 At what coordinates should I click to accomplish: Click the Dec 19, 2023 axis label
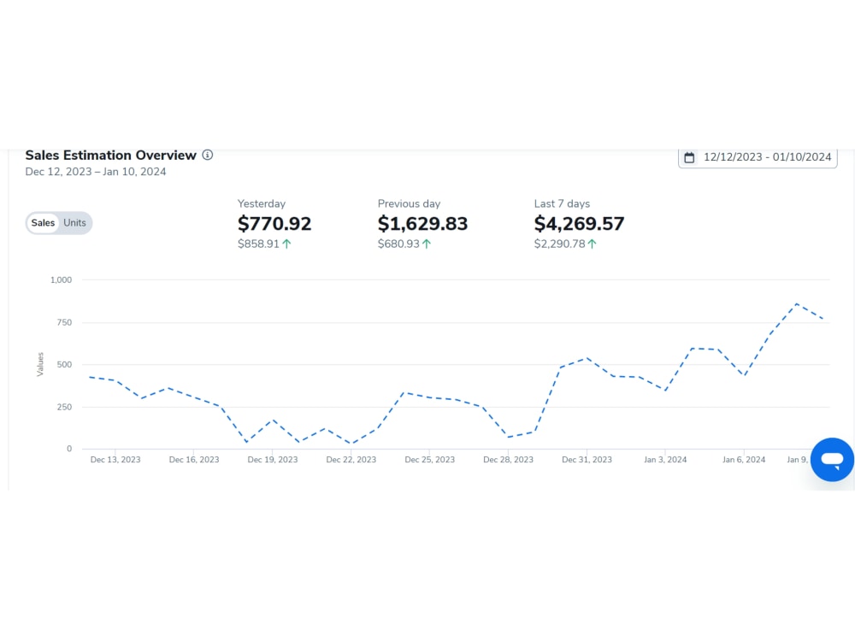pos(273,460)
